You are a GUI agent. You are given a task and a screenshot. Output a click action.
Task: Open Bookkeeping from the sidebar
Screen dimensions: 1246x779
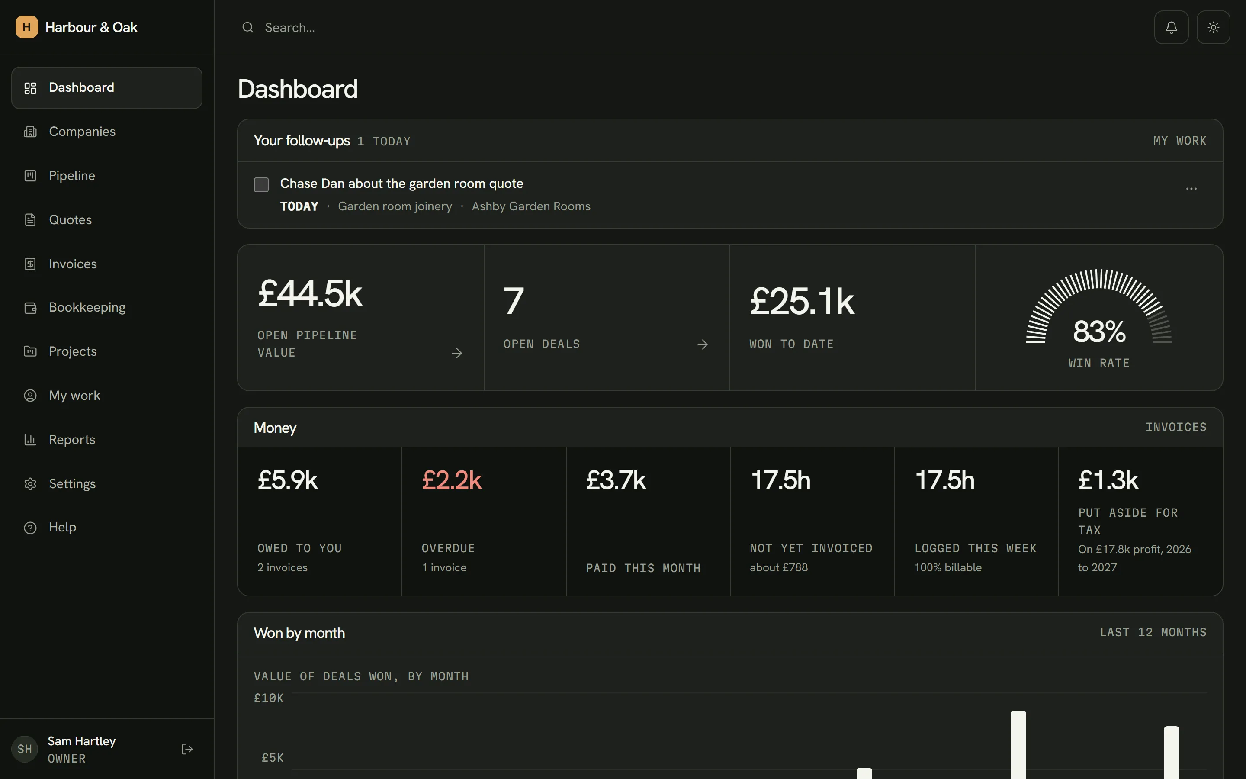[106, 308]
